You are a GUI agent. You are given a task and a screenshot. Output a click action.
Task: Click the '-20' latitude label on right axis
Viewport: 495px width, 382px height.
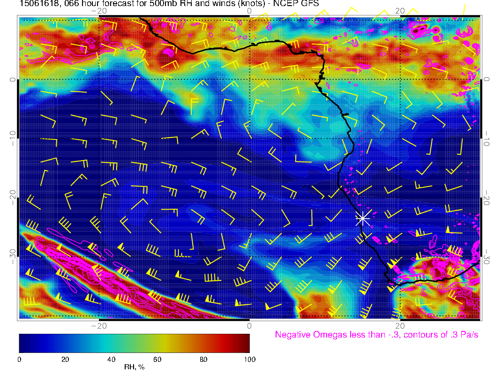point(486,197)
